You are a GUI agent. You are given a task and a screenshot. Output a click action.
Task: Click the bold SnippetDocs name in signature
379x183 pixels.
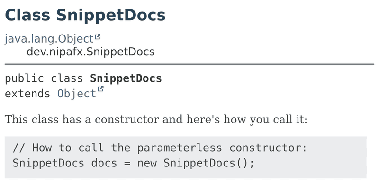click(126, 78)
